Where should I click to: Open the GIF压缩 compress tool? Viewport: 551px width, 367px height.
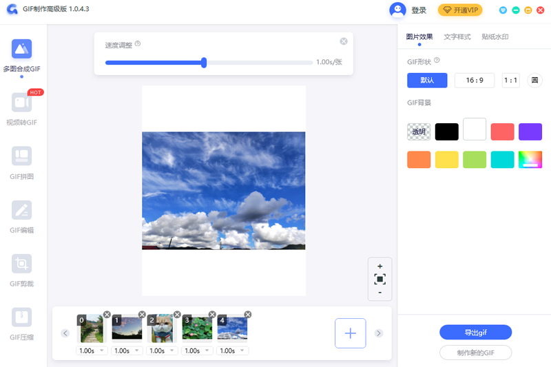[x=21, y=317]
